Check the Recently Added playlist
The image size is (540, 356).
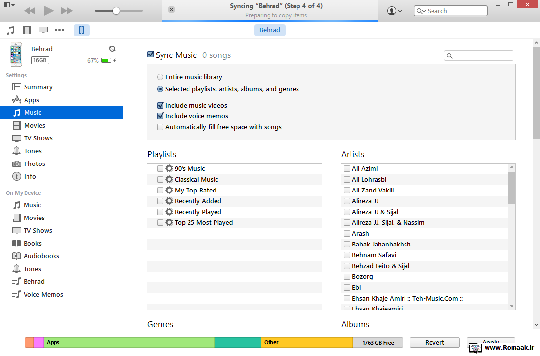160,201
